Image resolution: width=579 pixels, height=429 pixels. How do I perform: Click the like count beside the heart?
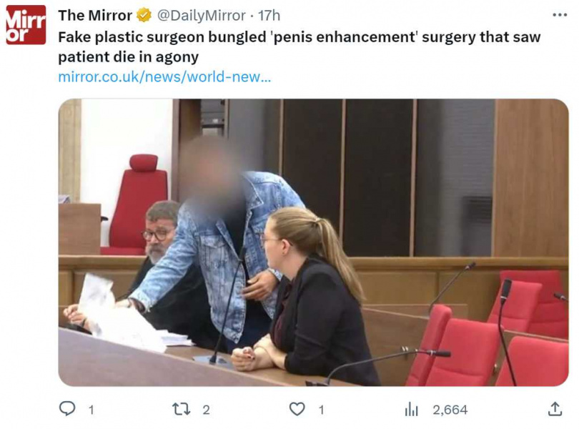[x=320, y=410]
